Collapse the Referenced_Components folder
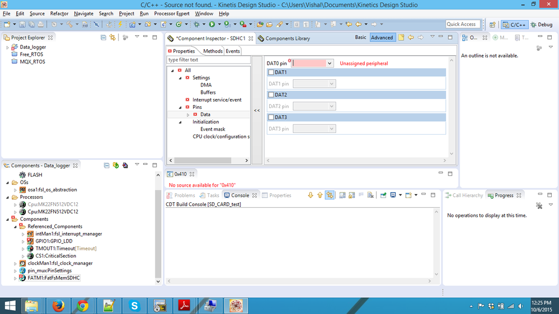The image size is (559, 314). point(15,226)
